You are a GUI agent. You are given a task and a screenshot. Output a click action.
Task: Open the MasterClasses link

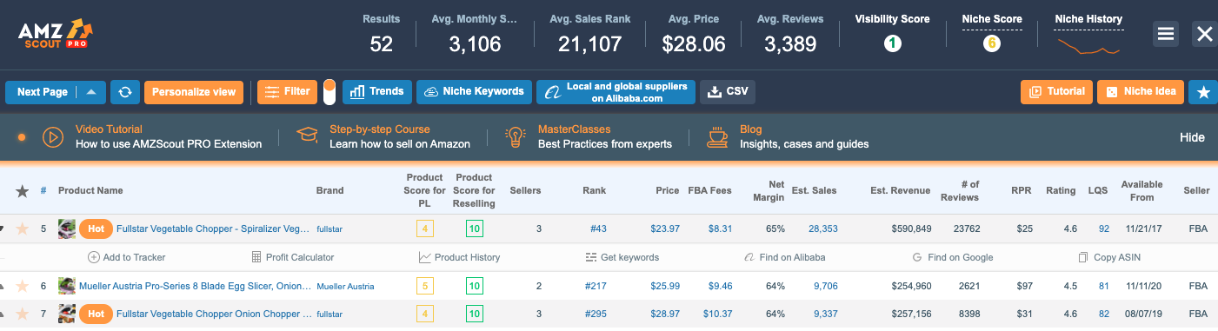coord(574,129)
